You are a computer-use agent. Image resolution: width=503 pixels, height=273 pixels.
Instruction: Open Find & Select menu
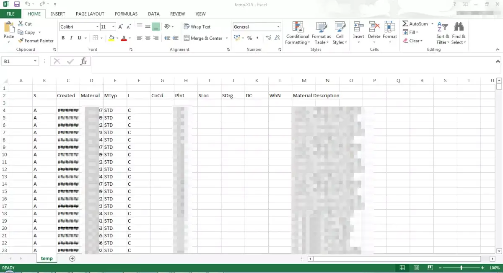pyautogui.click(x=459, y=33)
